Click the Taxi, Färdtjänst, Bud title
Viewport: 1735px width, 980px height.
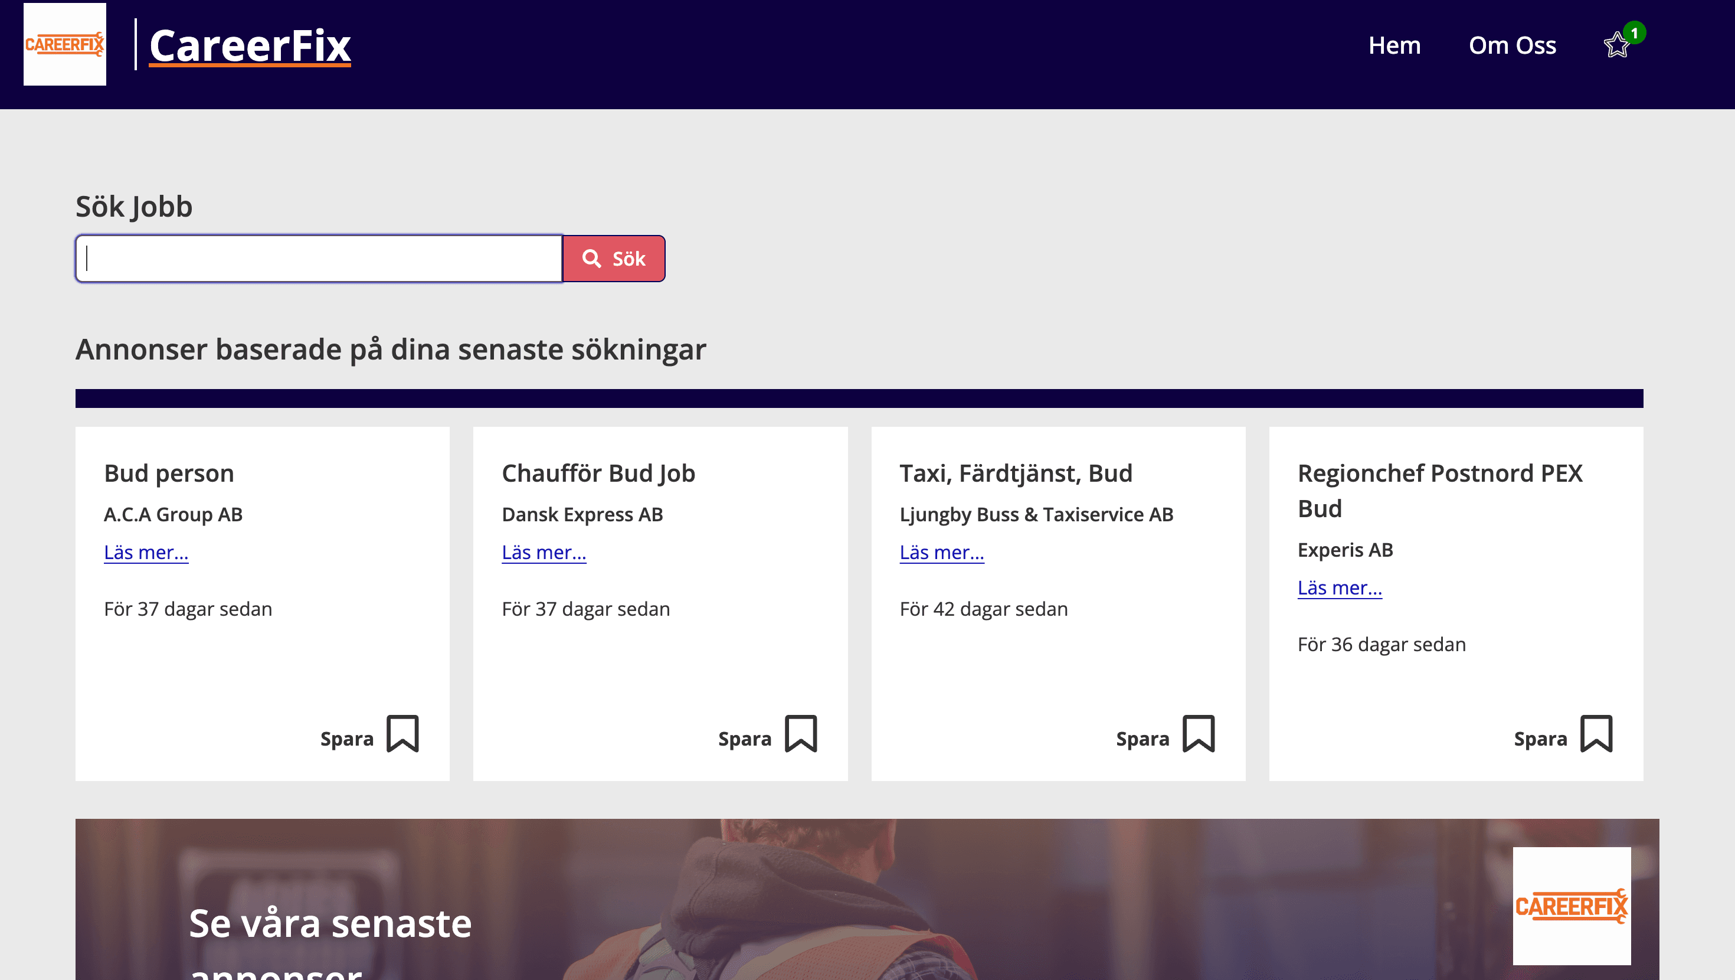[1016, 473]
